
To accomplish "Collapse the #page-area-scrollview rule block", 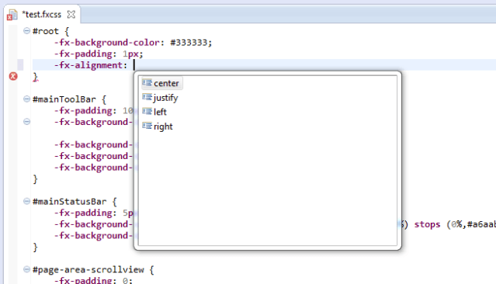I will pyautogui.click(x=27, y=269).
